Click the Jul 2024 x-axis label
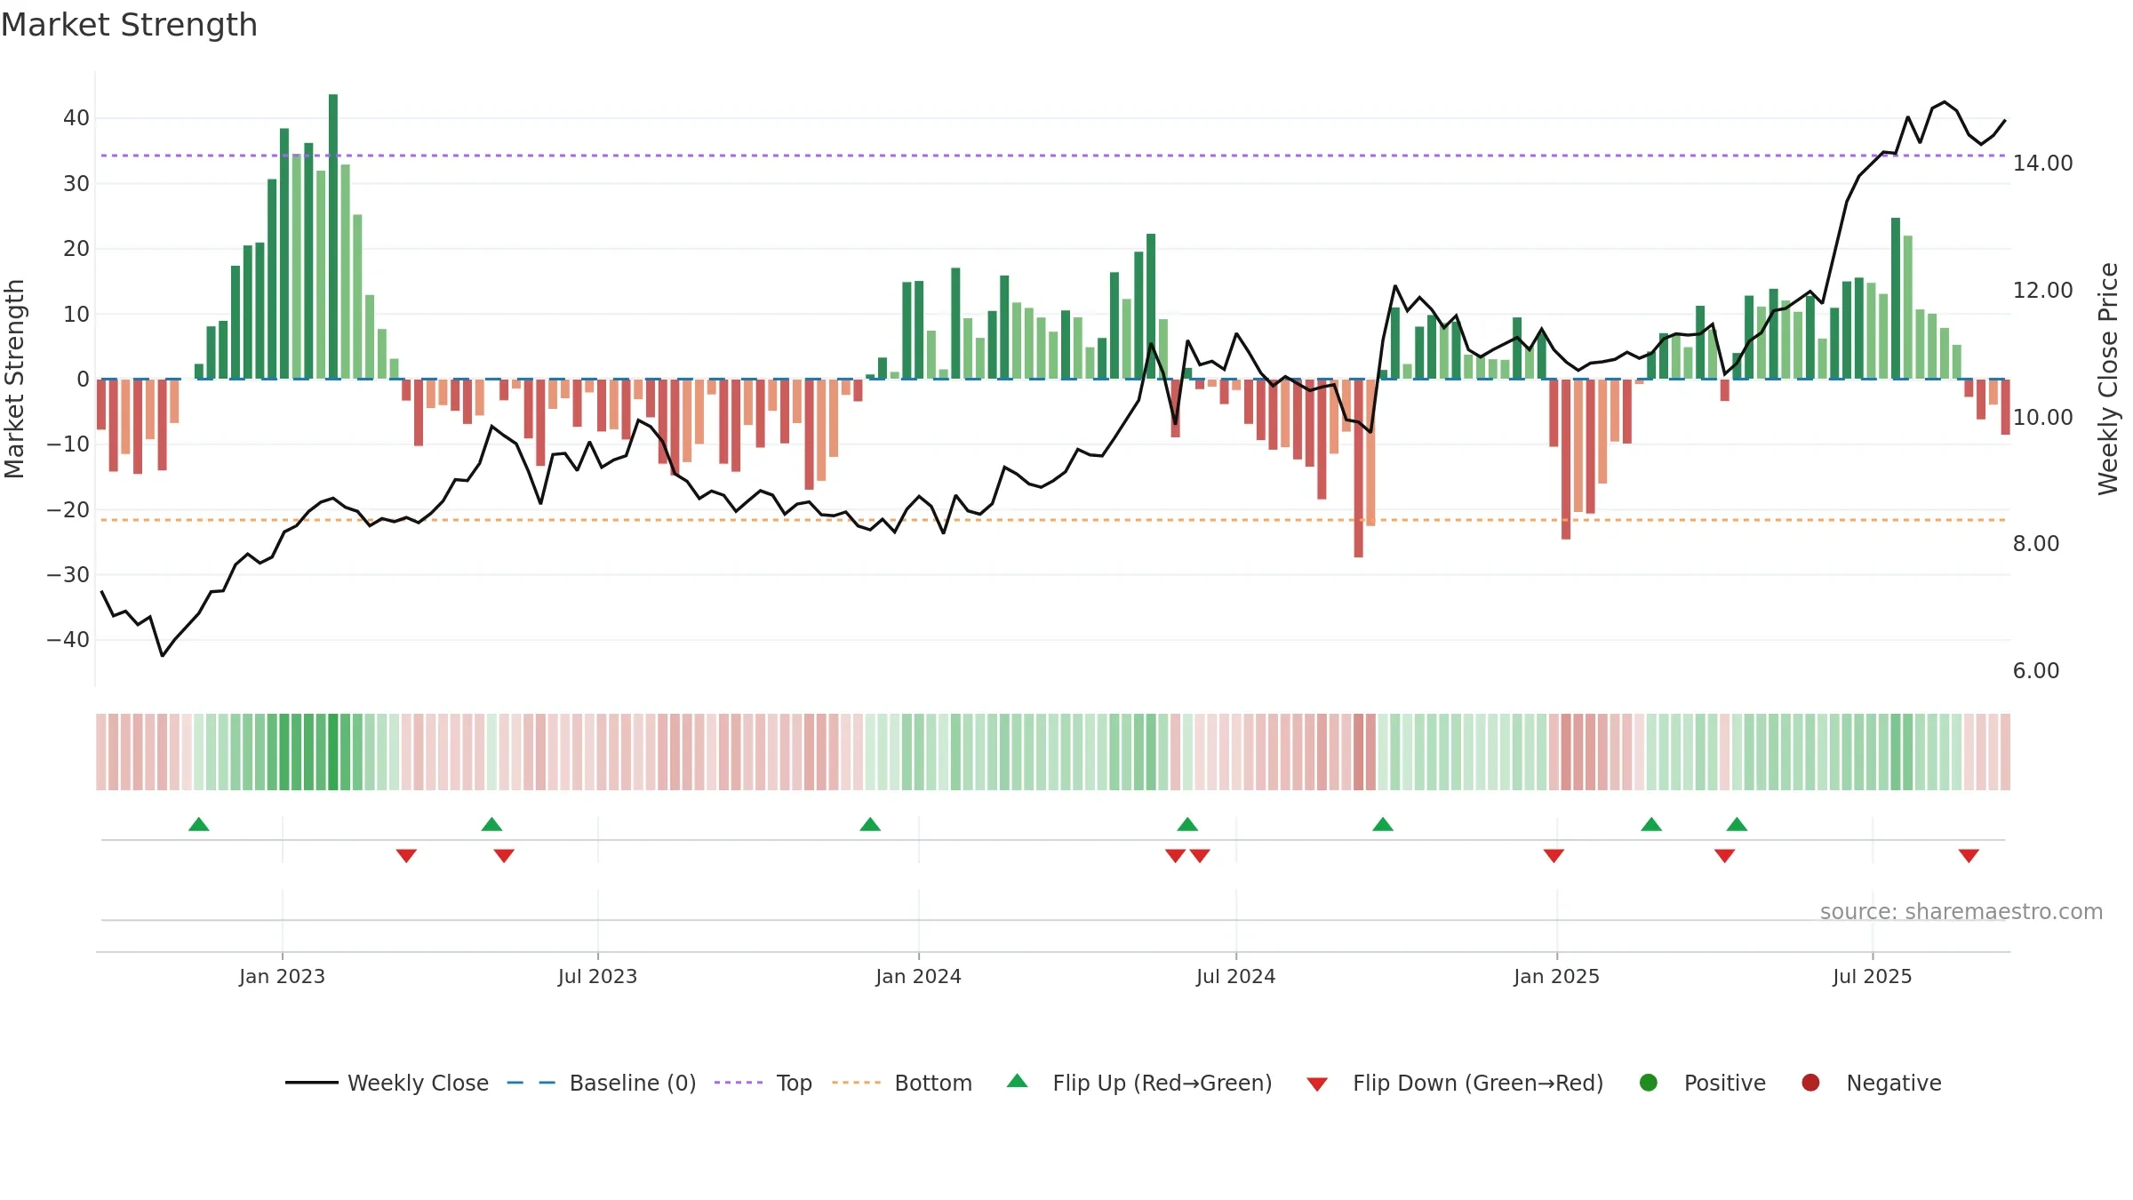The height and width of the screenshot is (1200, 2133). (1235, 976)
